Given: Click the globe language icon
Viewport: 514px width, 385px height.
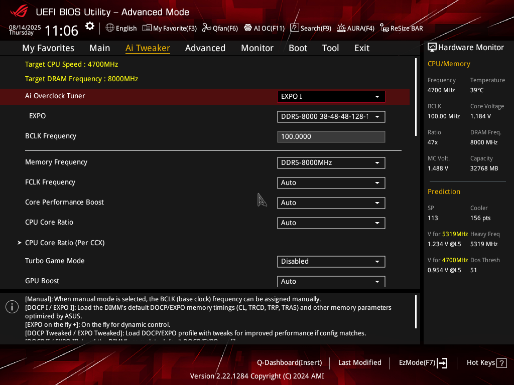Looking at the screenshot, I should [110, 28].
